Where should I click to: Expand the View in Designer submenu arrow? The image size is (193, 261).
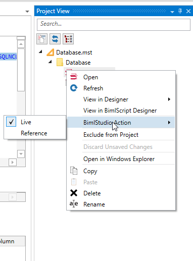click(169, 99)
